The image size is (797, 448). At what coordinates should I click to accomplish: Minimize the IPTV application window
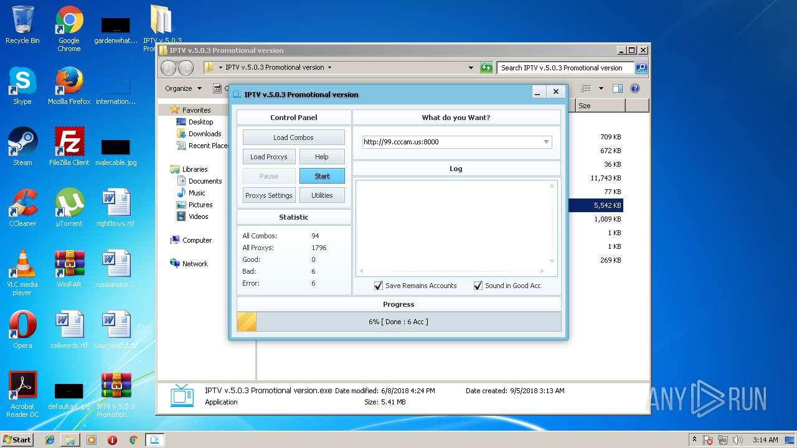[x=539, y=92]
